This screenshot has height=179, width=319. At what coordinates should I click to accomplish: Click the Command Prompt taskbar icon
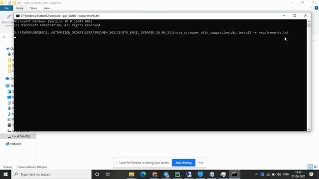tap(234, 175)
